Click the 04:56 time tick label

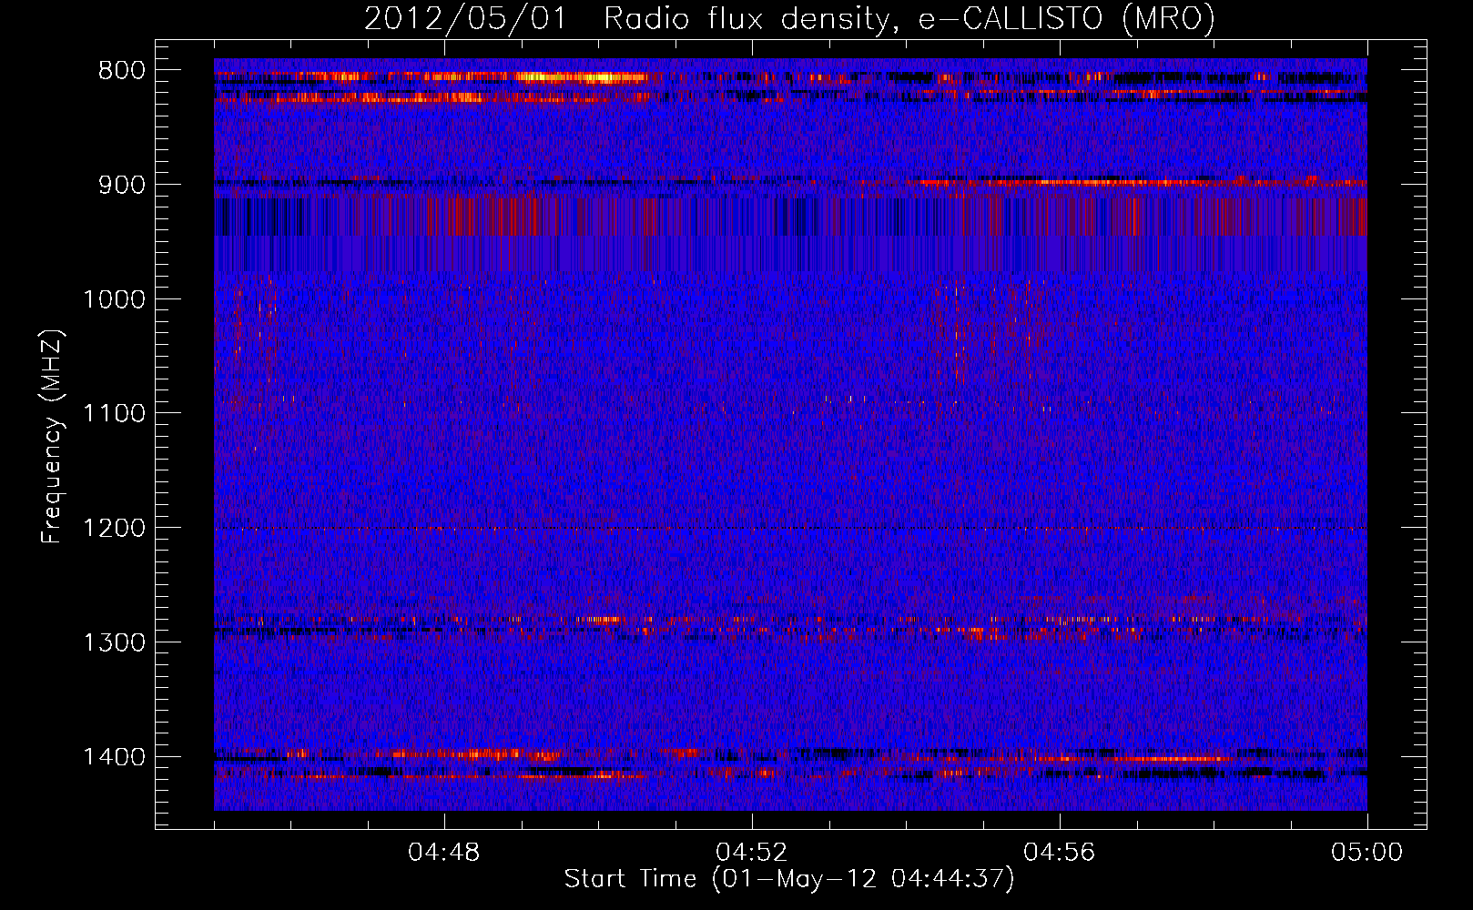point(1060,853)
